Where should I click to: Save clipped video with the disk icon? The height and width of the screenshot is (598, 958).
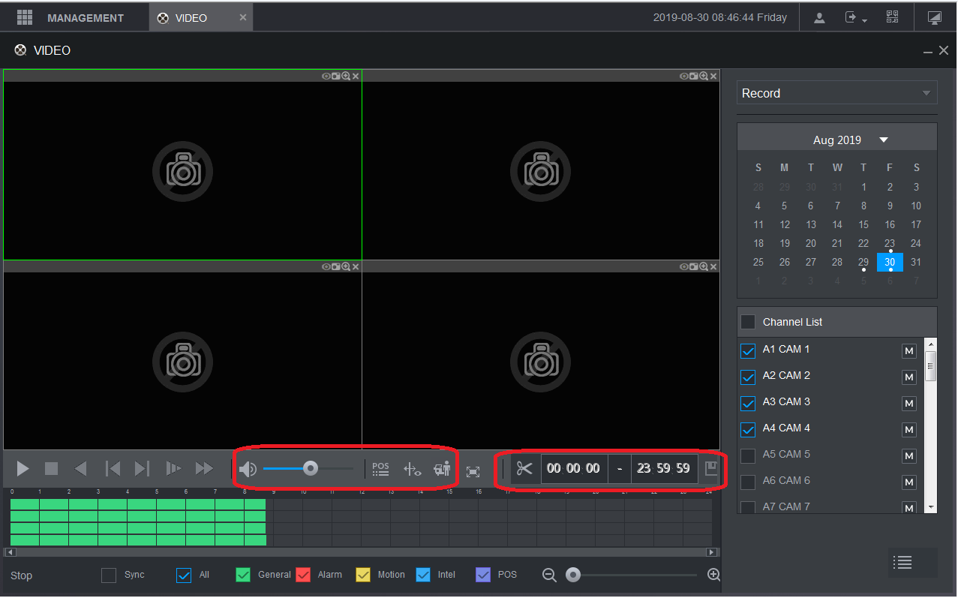point(711,469)
